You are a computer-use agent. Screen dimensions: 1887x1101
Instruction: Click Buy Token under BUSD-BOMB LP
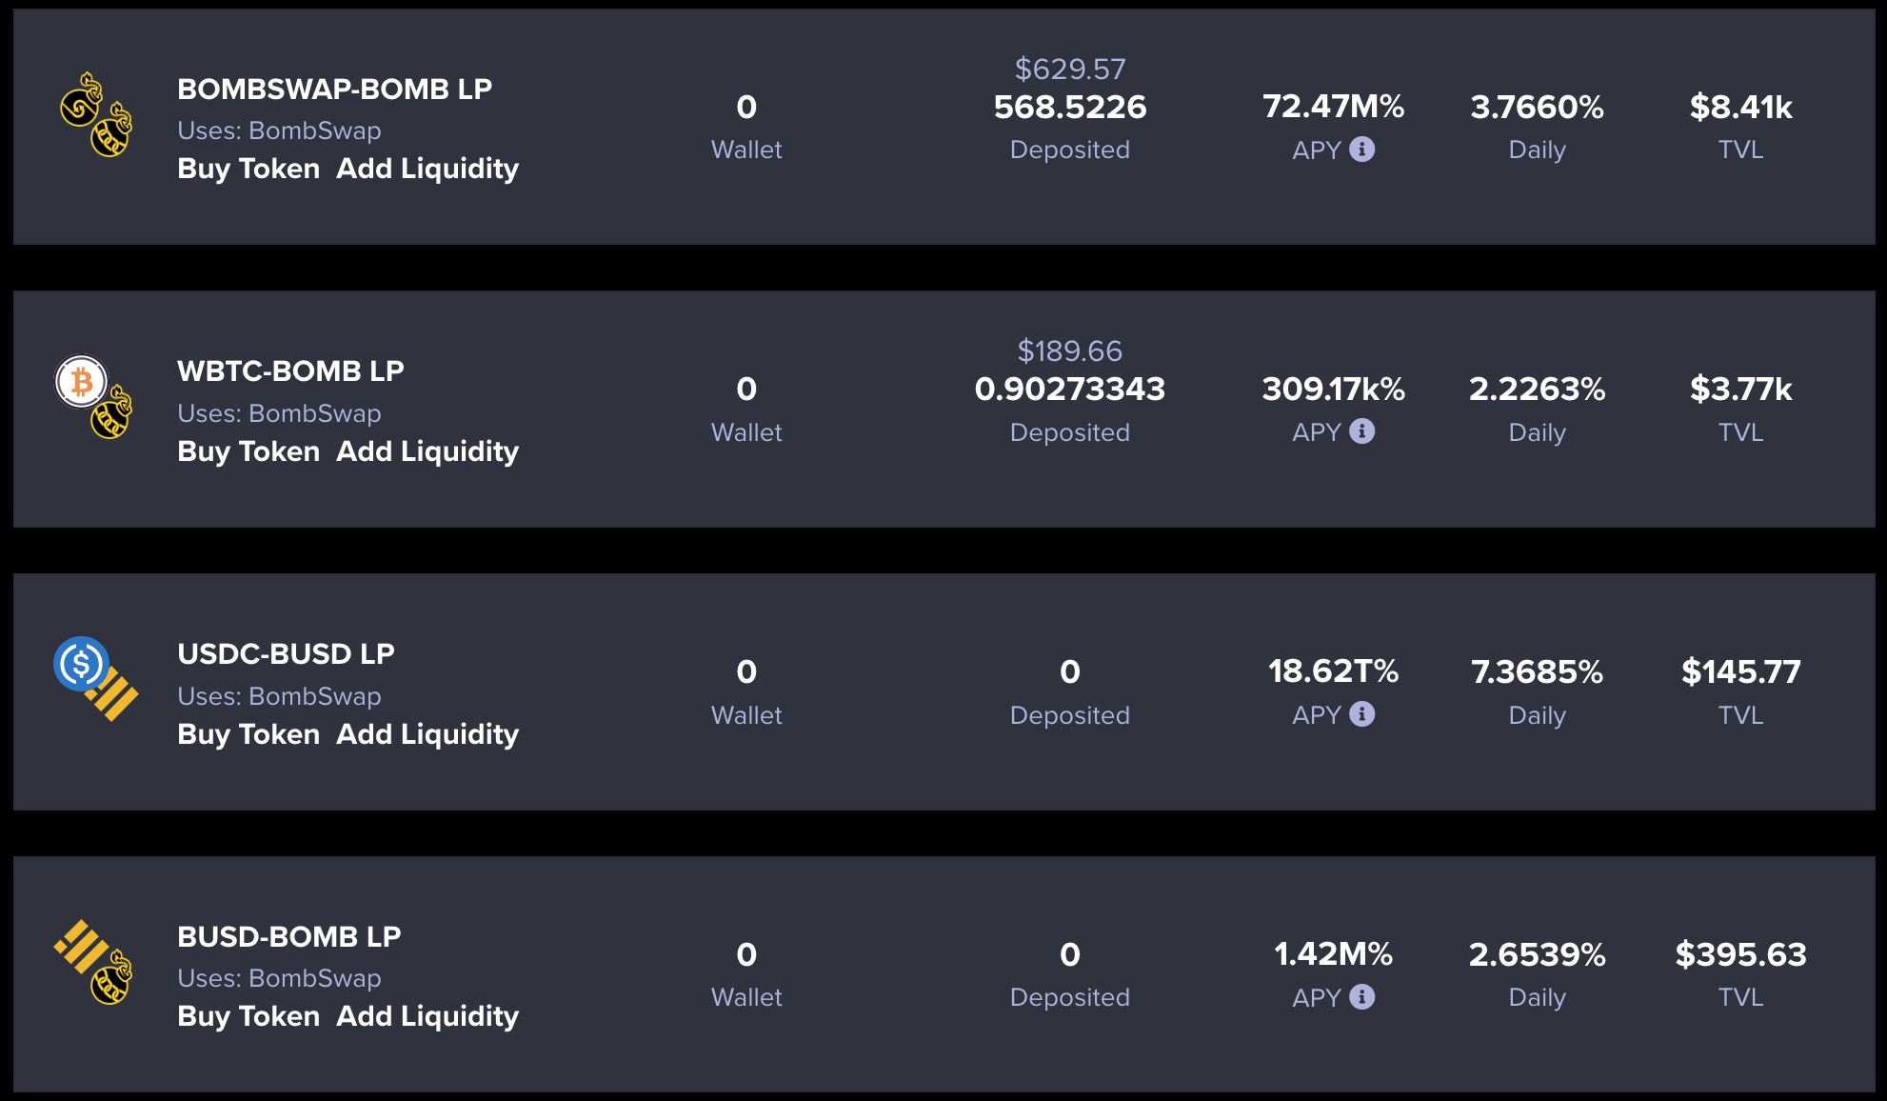tap(248, 1016)
